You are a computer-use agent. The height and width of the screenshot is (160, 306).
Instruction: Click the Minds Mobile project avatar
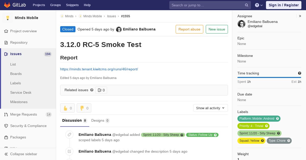(x=8, y=18)
